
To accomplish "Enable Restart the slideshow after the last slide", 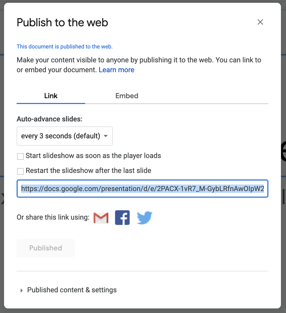I will [x=20, y=171].
